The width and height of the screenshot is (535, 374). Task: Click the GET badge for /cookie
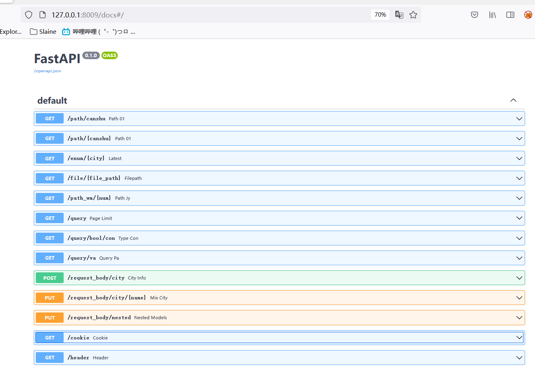[x=50, y=337]
